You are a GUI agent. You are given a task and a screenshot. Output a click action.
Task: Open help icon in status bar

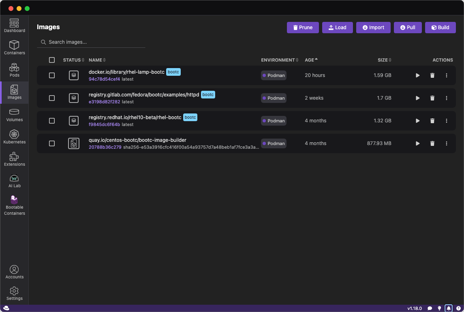[458, 308]
